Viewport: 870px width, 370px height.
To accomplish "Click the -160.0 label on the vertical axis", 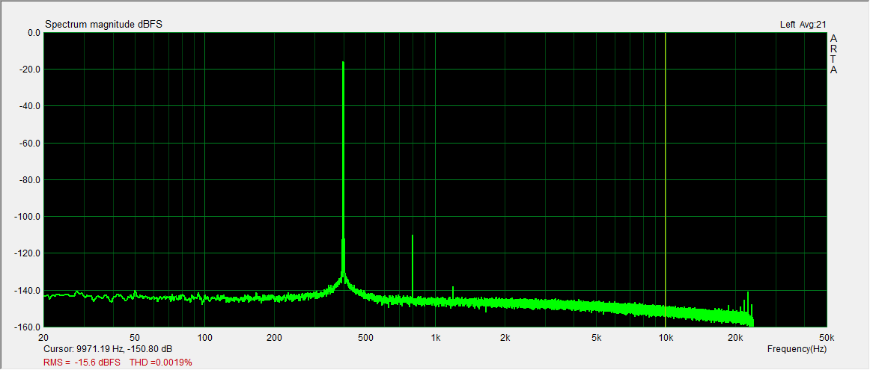I will tap(29, 327).
